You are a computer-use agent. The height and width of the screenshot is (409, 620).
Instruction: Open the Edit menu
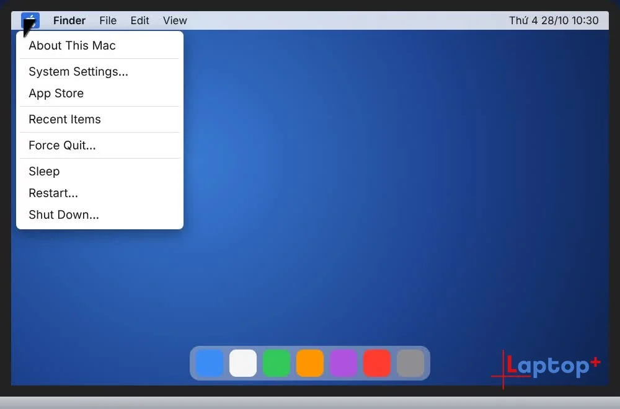(139, 20)
